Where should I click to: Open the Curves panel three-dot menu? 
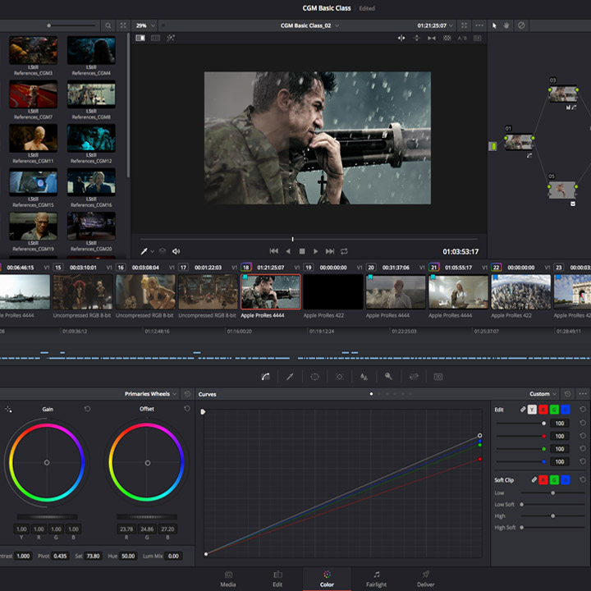coord(583,394)
